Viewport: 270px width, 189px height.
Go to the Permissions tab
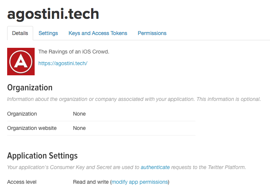[x=152, y=33]
